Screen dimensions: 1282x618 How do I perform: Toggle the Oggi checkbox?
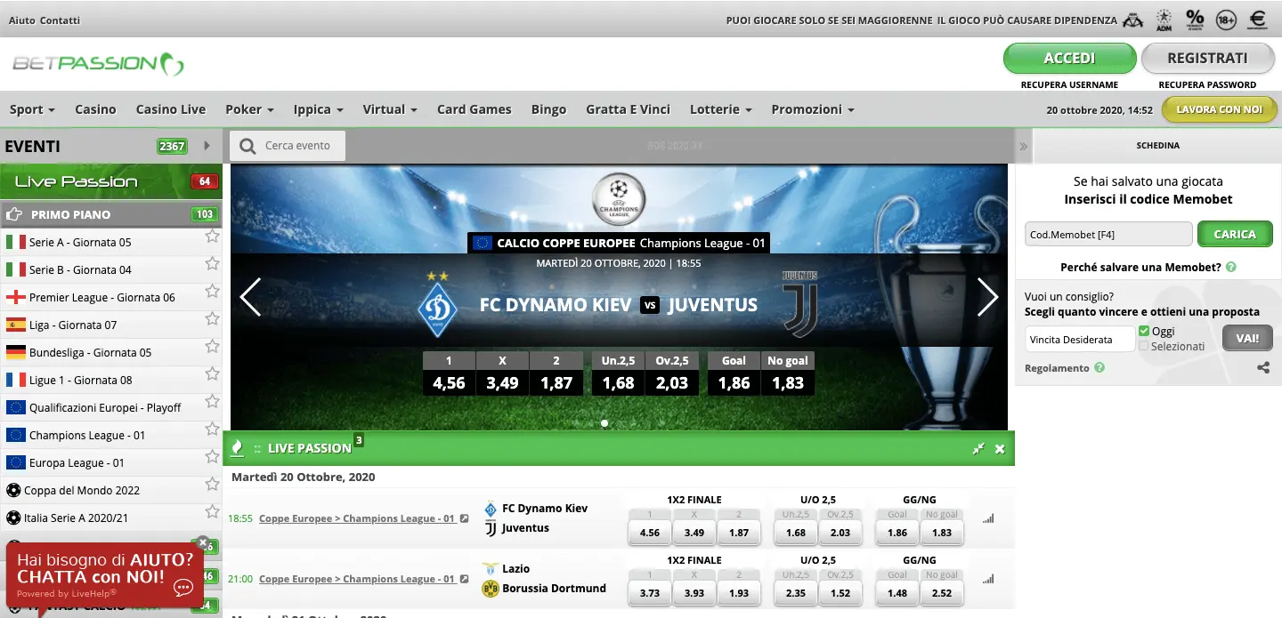1144,331
